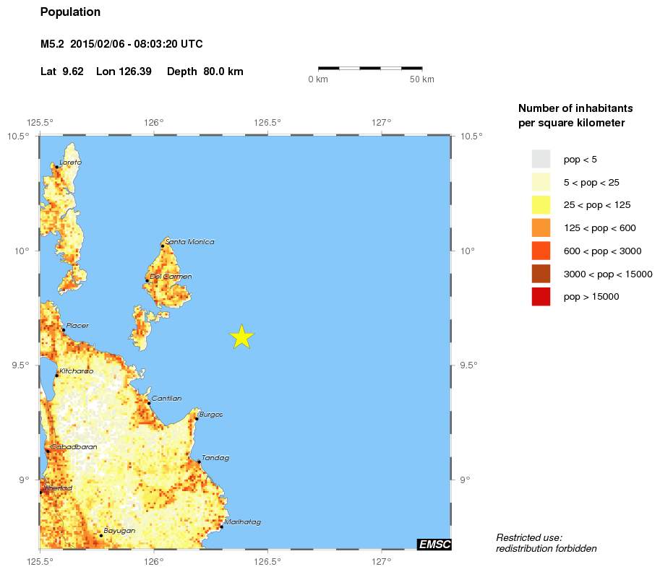Click the Placer town label
The height and width of the screenshot is (572, 660).
[77, 326]
